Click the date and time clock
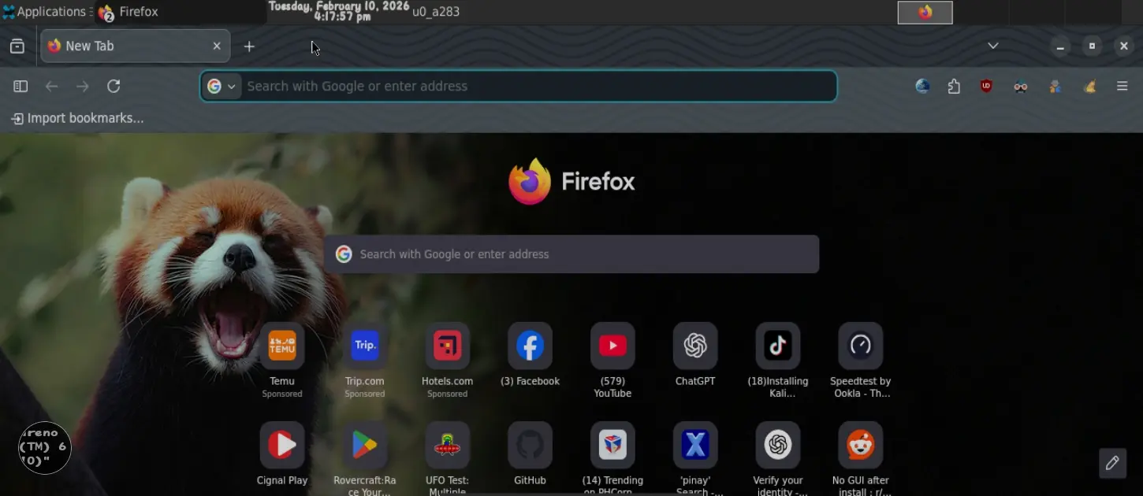Viewport: 1143px width, 496px height. click(338, 11)
